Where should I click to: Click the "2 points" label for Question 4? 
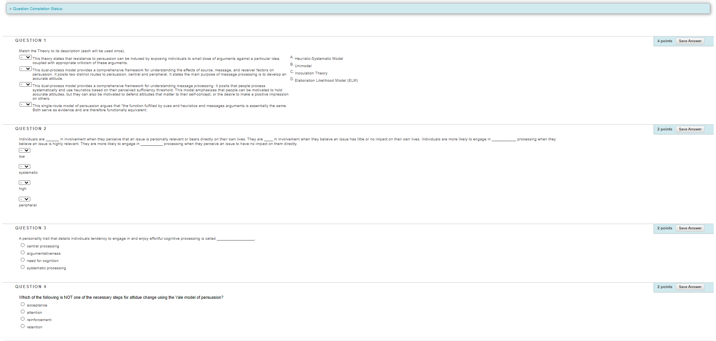click(x=665, y=287)
